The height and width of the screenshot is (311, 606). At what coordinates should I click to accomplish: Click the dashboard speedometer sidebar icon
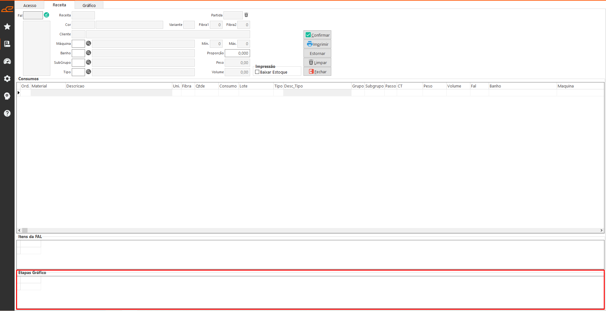[x=7, y=61]
